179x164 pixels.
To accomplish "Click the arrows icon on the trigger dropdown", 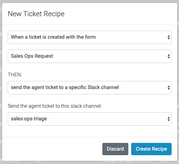I will [168, 37].
